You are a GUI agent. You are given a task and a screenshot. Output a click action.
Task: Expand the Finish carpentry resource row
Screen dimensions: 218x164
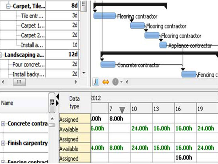coord(3,143)
